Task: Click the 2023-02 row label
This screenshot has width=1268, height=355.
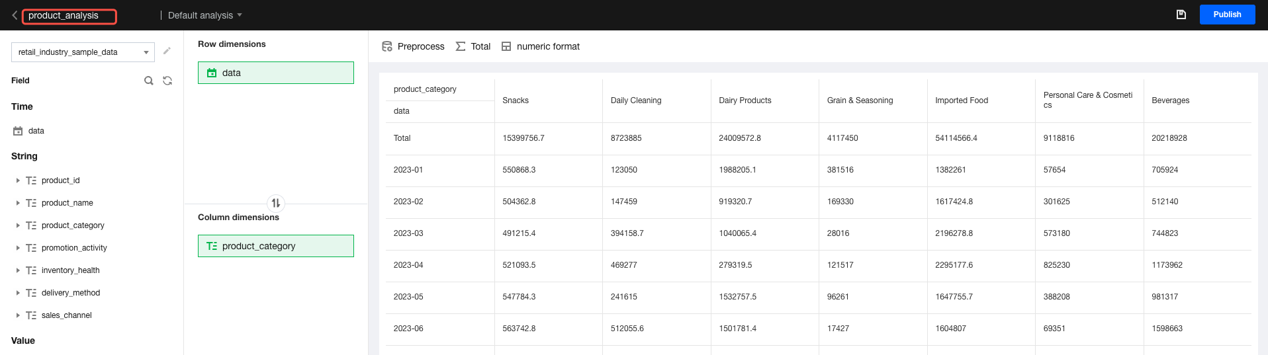Action: point(408,202)
